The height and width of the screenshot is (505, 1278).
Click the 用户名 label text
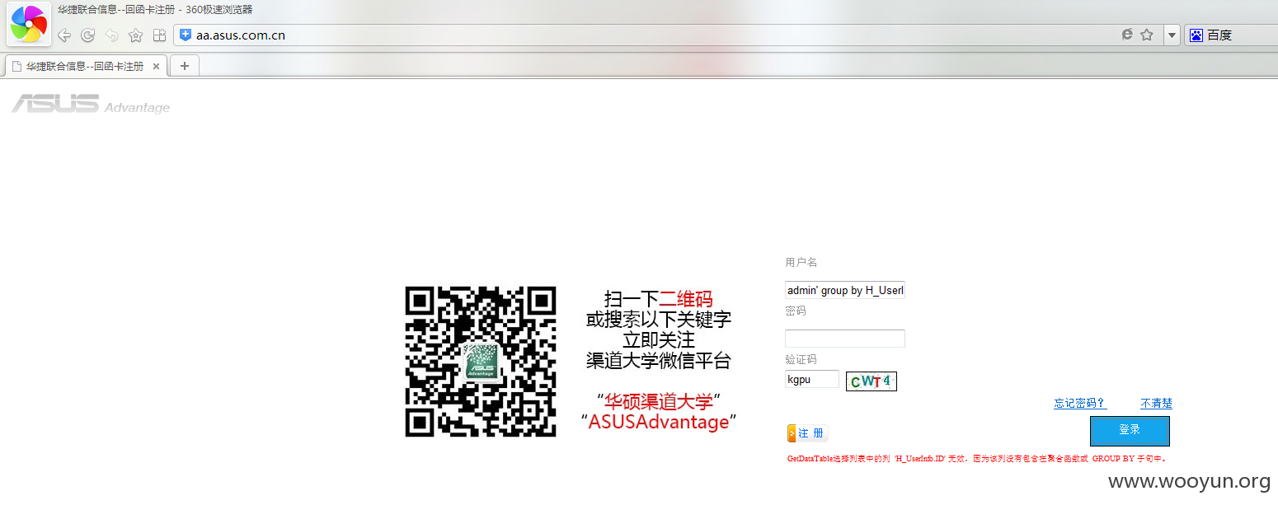[x=801, y=262]
